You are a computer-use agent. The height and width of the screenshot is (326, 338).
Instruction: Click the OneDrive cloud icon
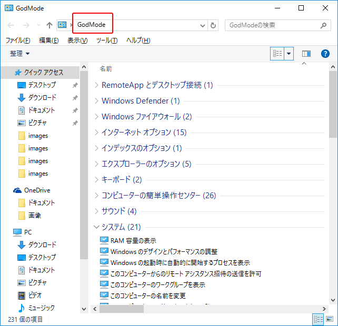[x=17, y=190]
